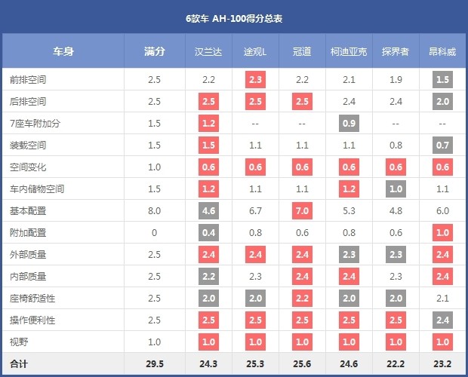This screenshot has height=377, width=468.
Task: Click the 满分 column header
Action: click(x=154, y=52)
